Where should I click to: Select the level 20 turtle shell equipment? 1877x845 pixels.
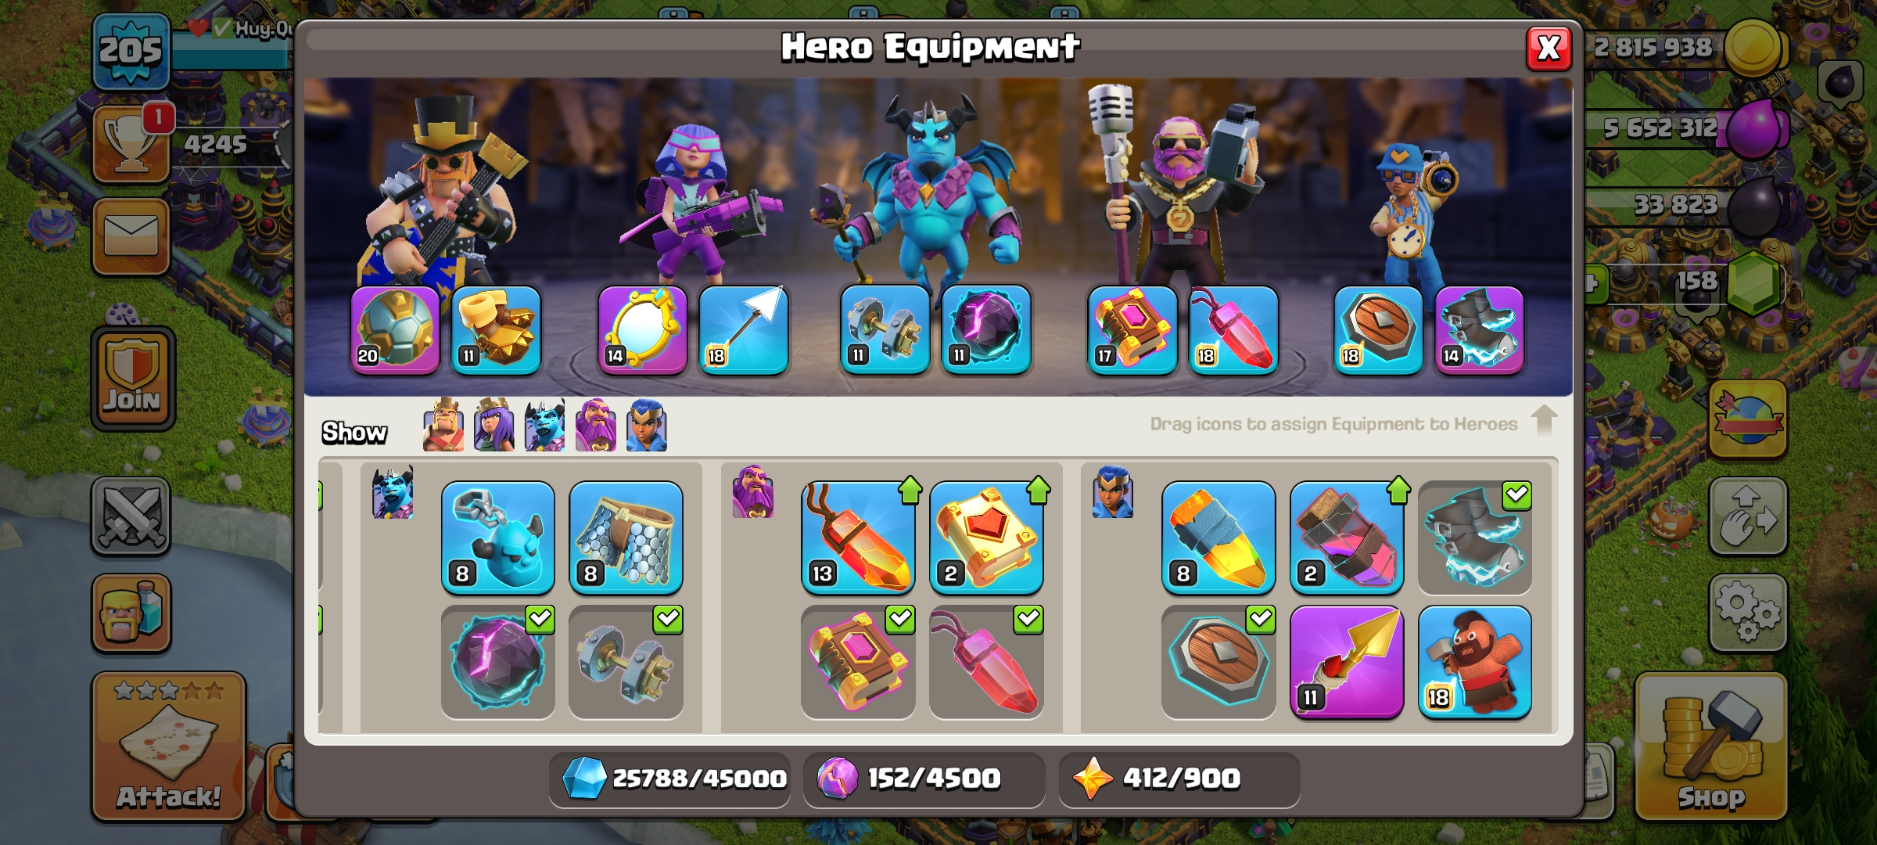point(395,329)
